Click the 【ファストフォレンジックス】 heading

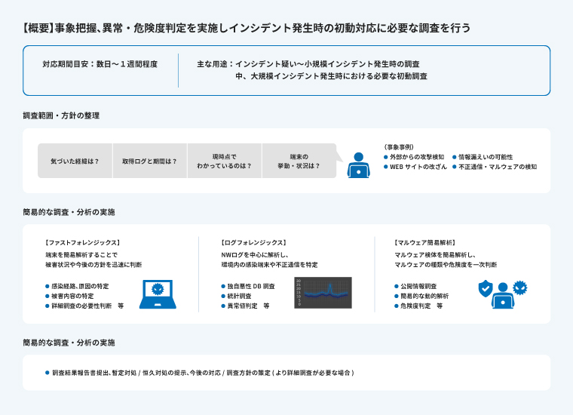click(x=83, y=243)
